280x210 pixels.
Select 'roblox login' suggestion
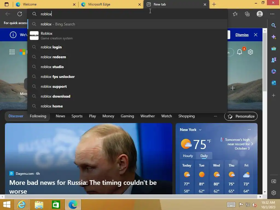tap(127, 47)
